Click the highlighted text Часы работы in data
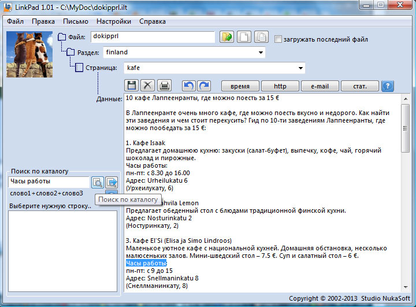The image size is (416, 307). point(146,263)
